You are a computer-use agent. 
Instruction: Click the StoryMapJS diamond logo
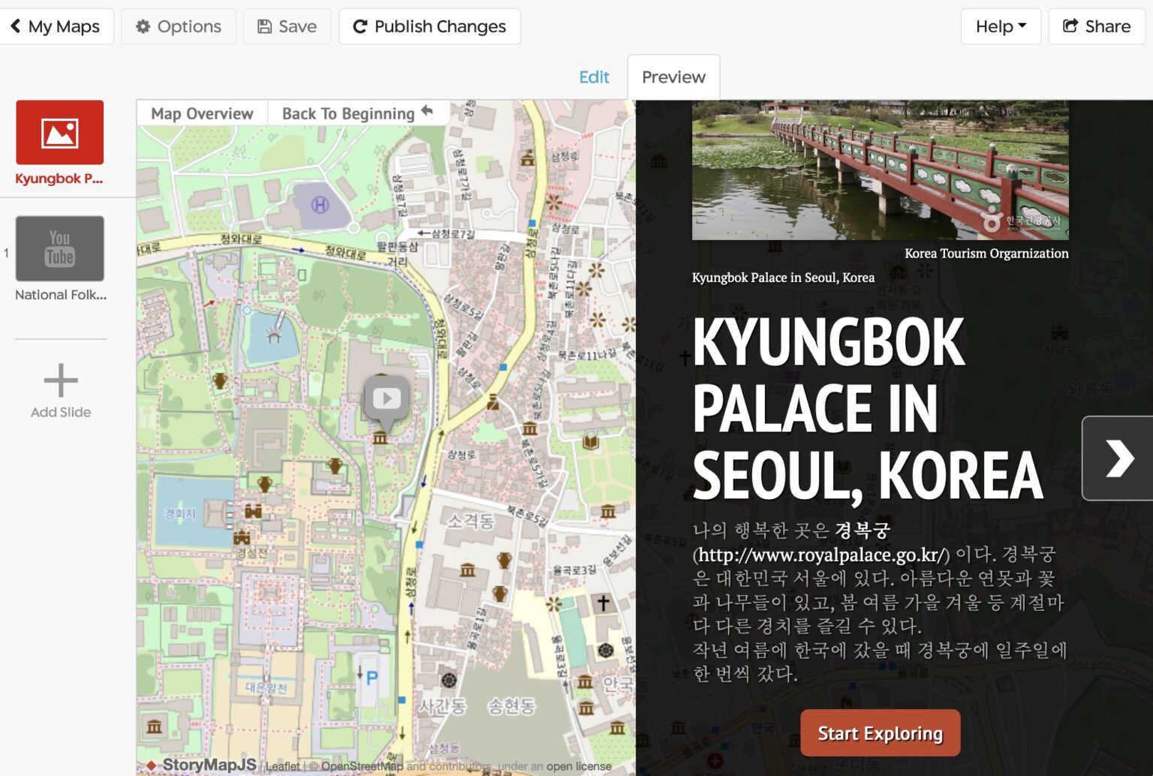(x=152, y=764)
